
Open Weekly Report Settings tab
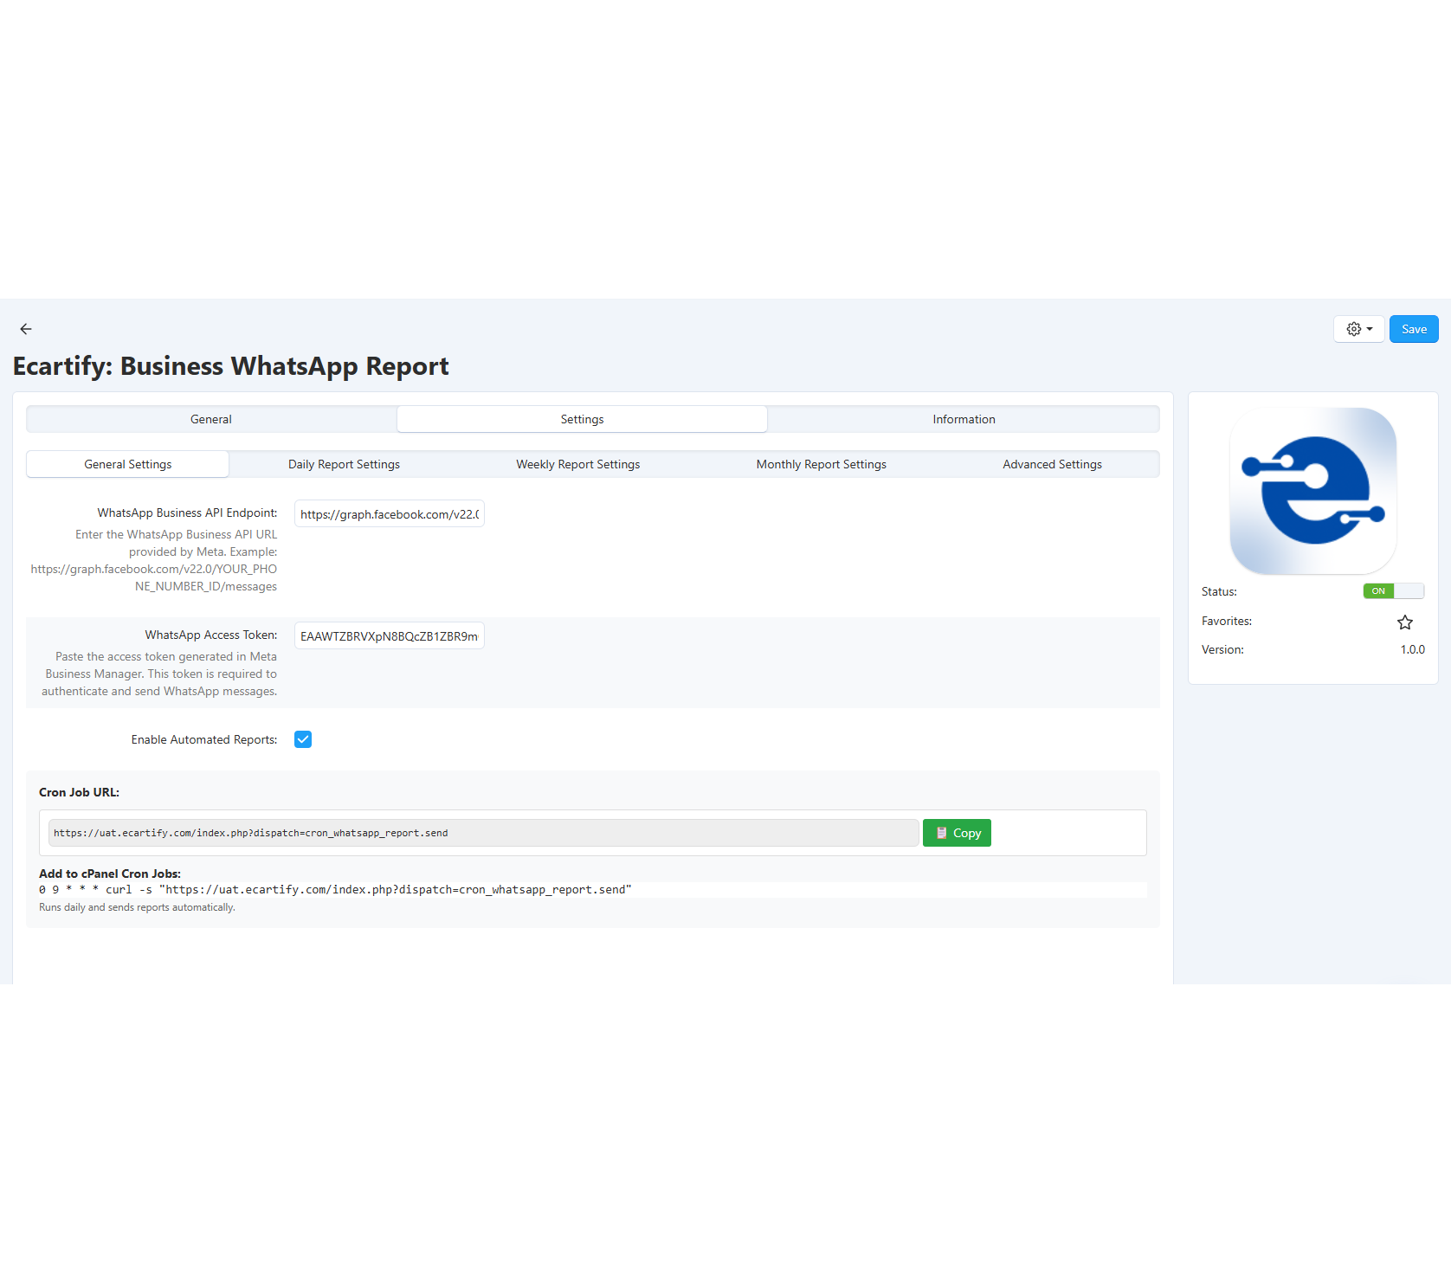(577, 464)
